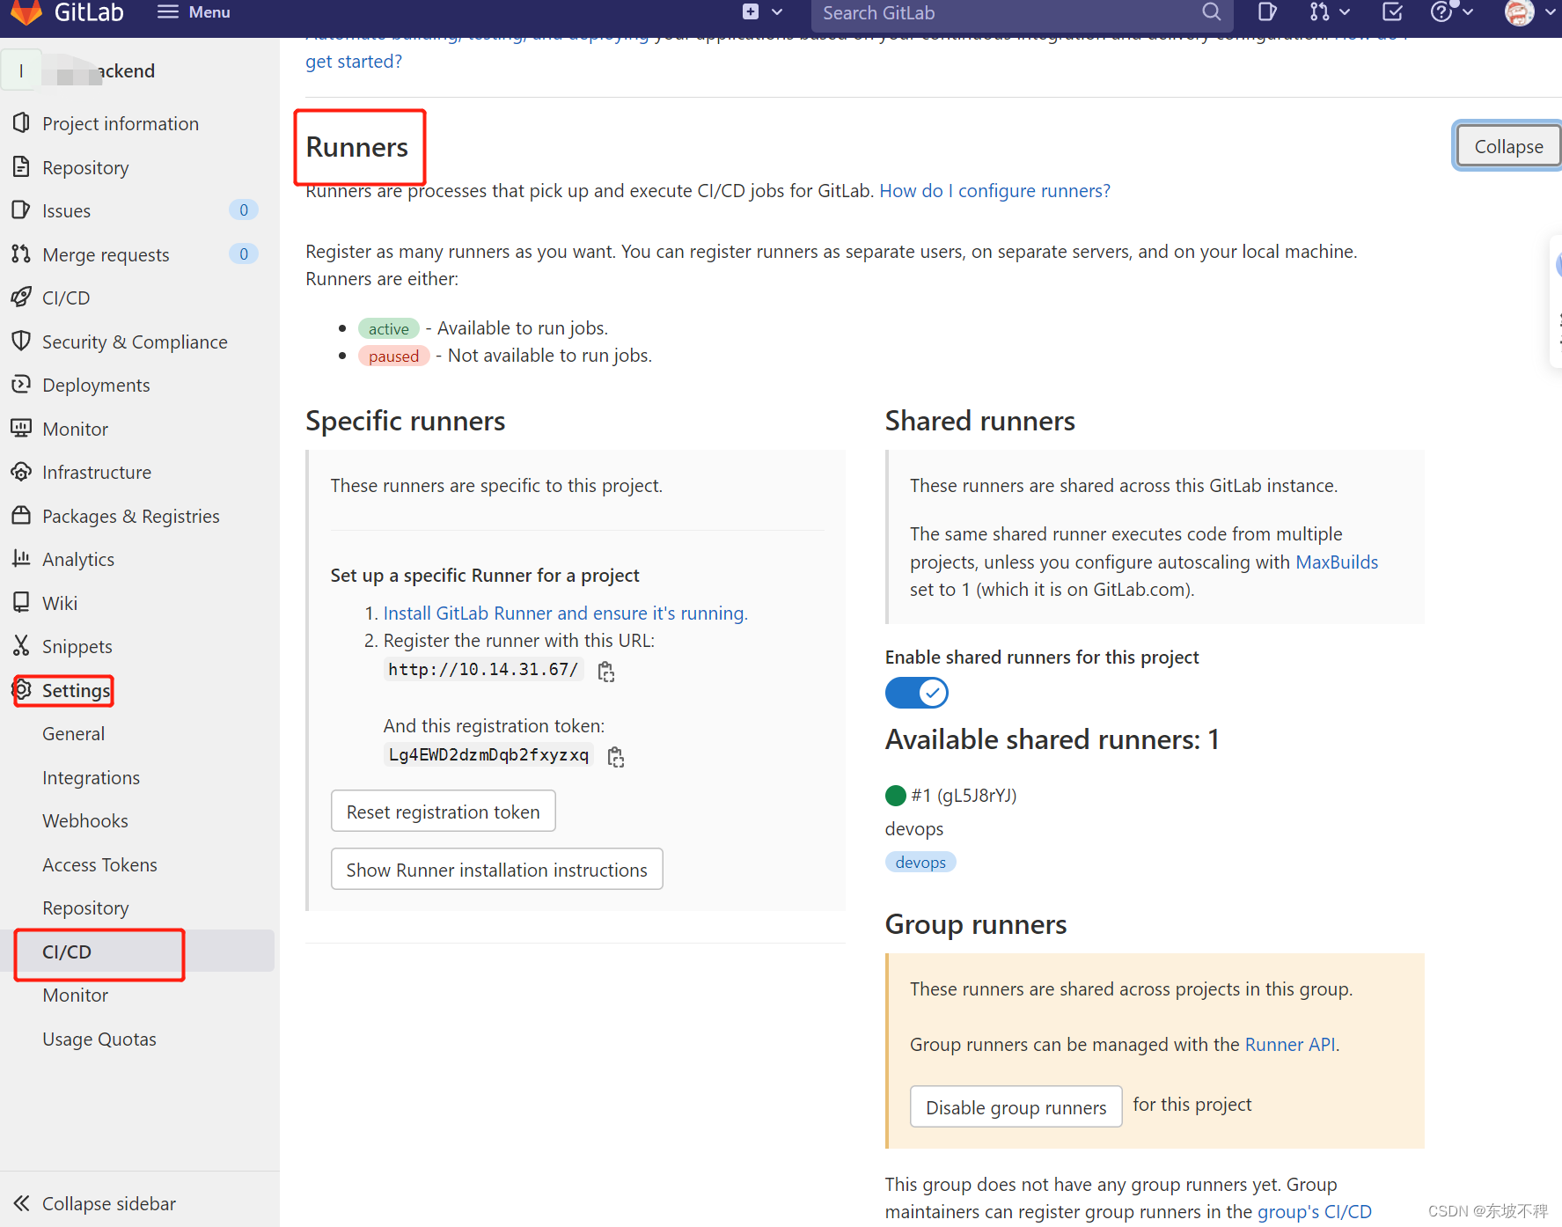Click the Issues sidebar icon
1562x1227 pixels.
[x=22, y=210]
